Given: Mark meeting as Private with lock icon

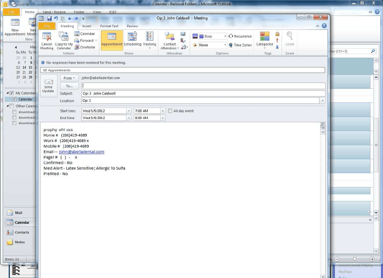Looking at the screenshot, I should 277,34.
